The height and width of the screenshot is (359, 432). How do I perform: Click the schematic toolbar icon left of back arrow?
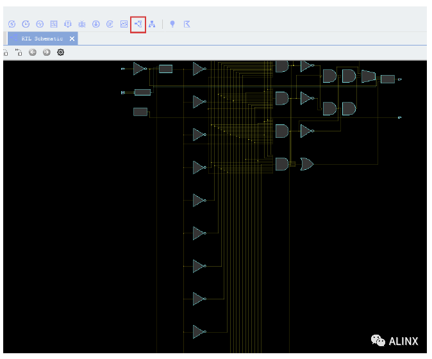click(19, 52)
